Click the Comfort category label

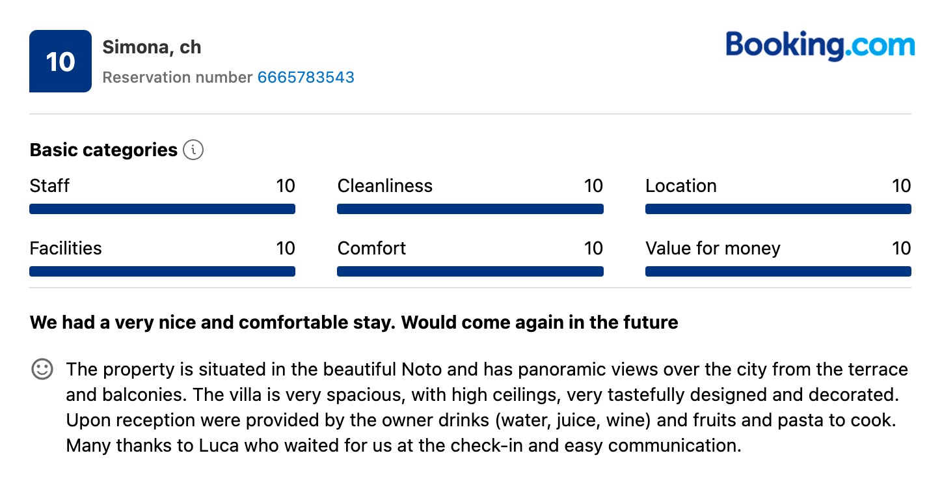point(371,249)
